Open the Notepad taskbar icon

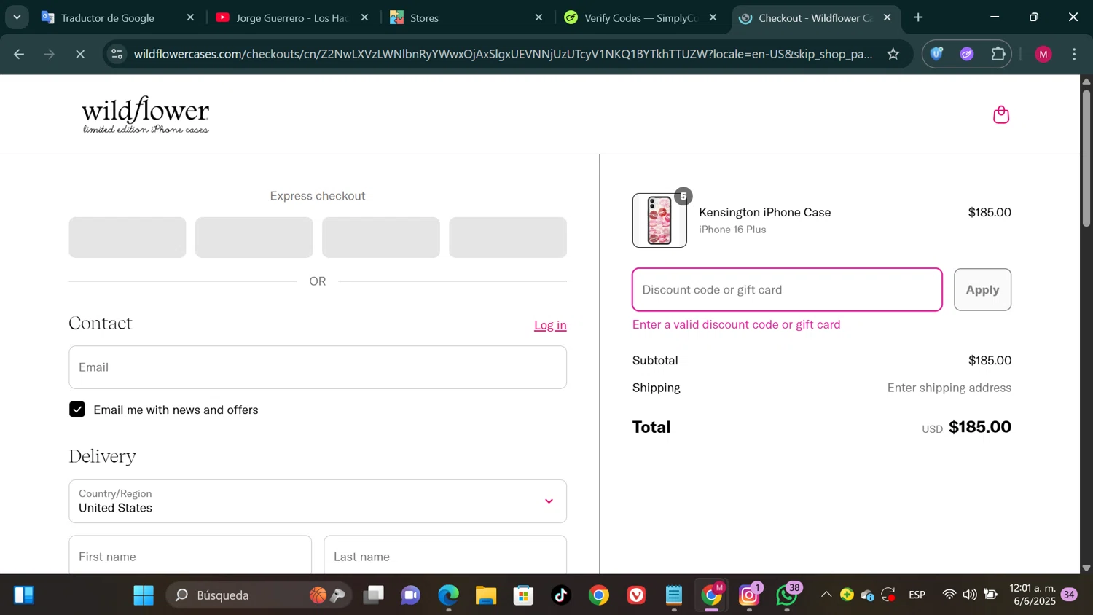click(674, 595)
